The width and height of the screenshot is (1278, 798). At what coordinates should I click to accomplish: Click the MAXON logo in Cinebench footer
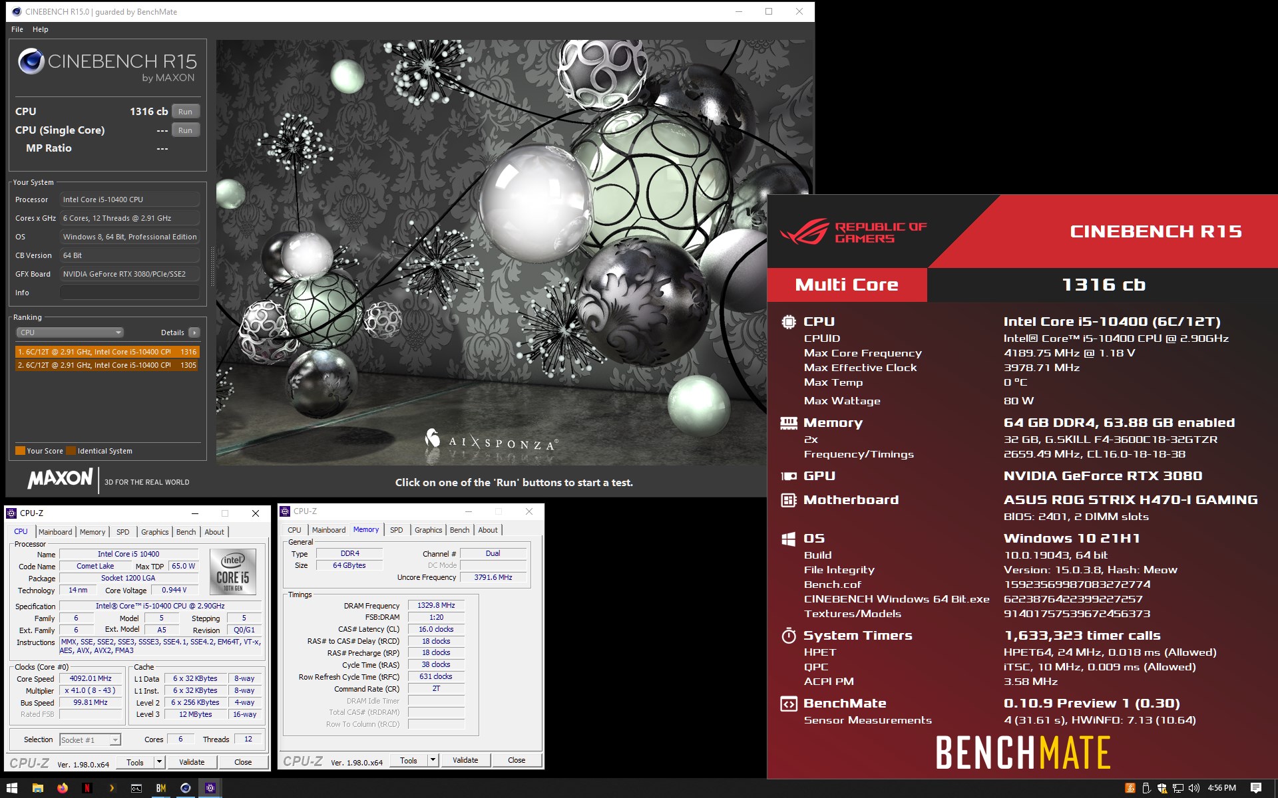(x=60, y=478)
